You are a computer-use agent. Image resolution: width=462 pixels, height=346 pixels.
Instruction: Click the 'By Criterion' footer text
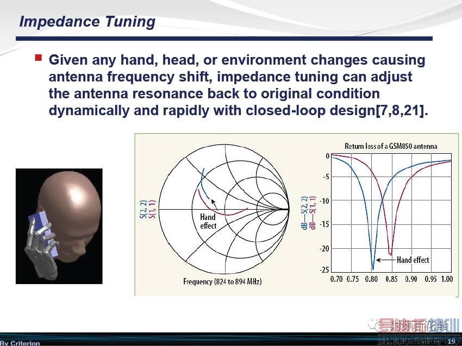tap(20, 343)
